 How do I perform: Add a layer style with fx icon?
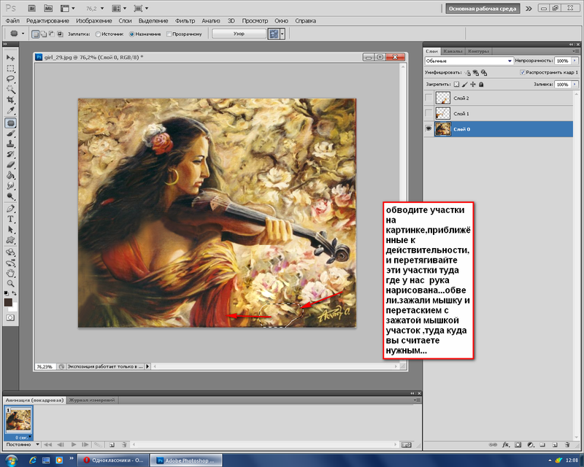[x=506, y=444]
